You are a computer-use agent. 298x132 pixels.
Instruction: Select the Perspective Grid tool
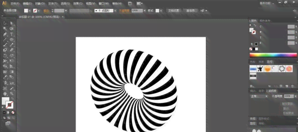pos(12,66)
